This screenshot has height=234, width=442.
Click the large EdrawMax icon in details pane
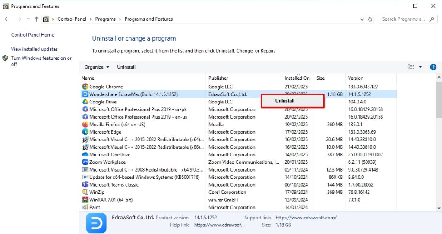pyautogui.click(x=96, y=223)
